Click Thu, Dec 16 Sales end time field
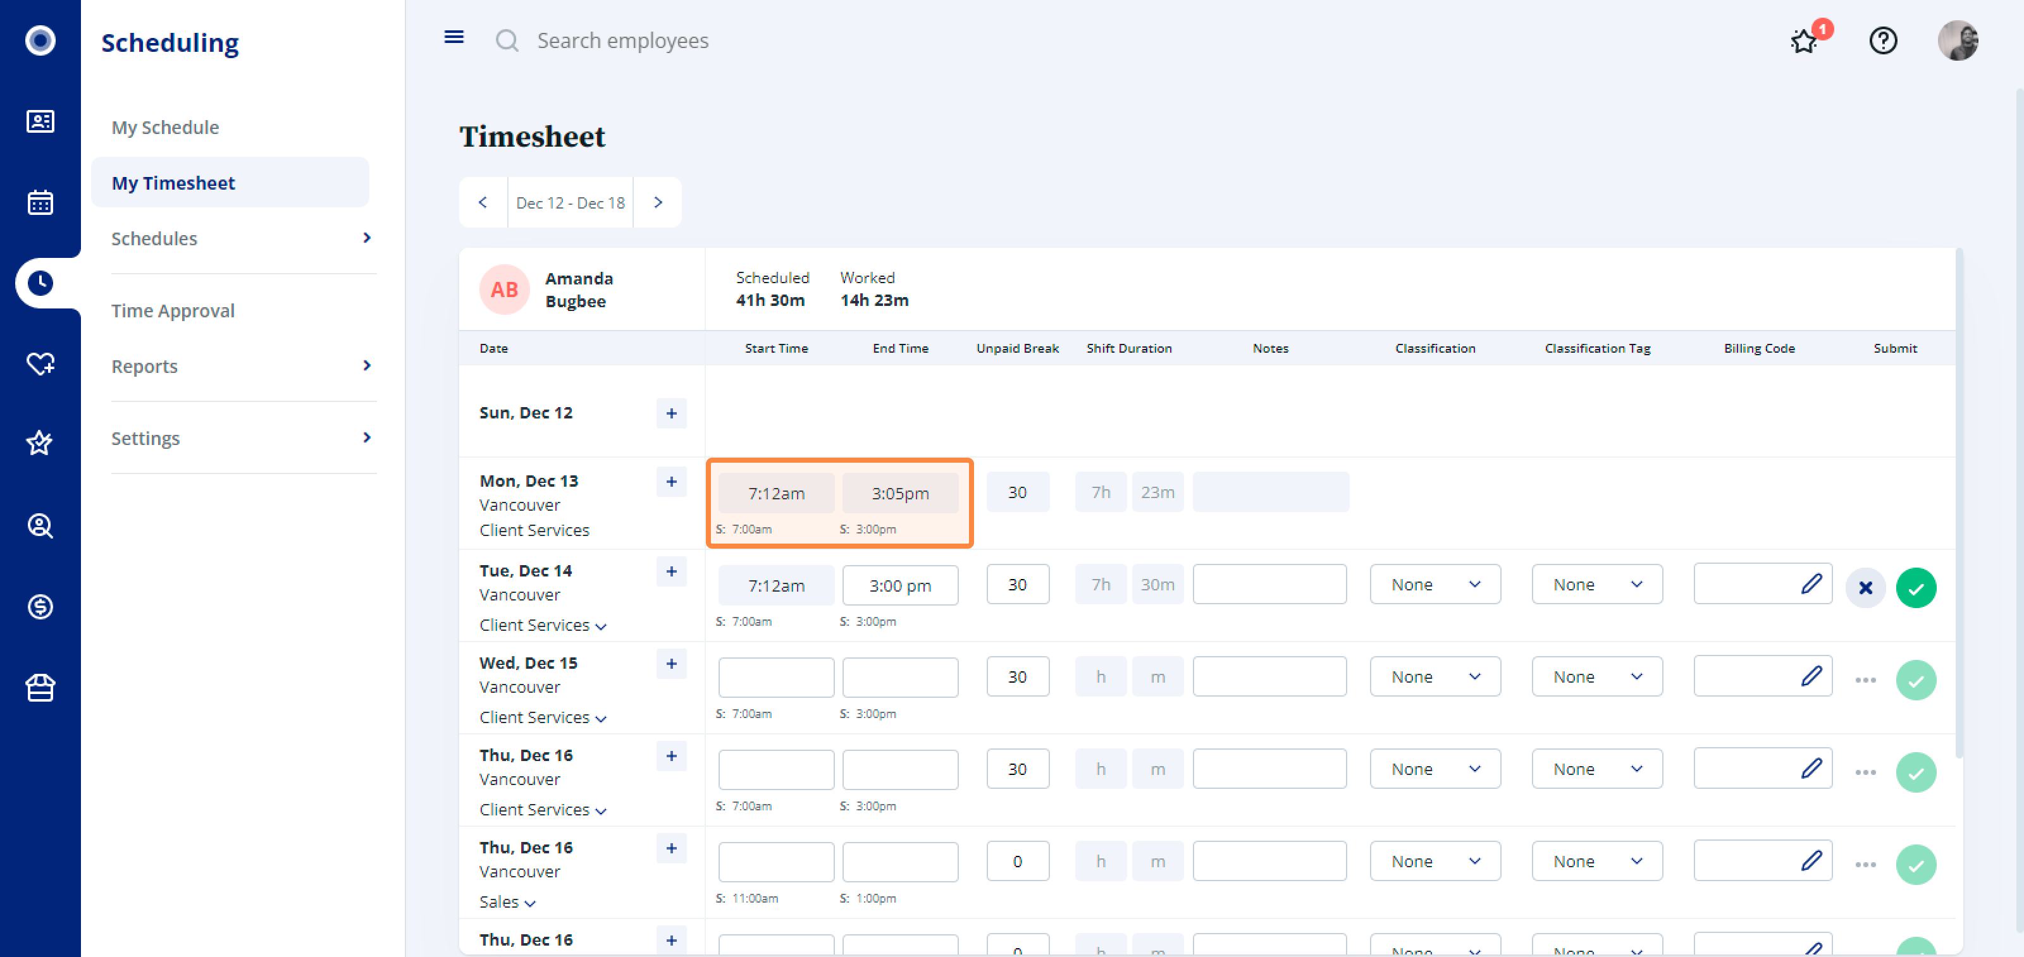The width and height of the screenshot is (2024, 957). tap(899, 861)
